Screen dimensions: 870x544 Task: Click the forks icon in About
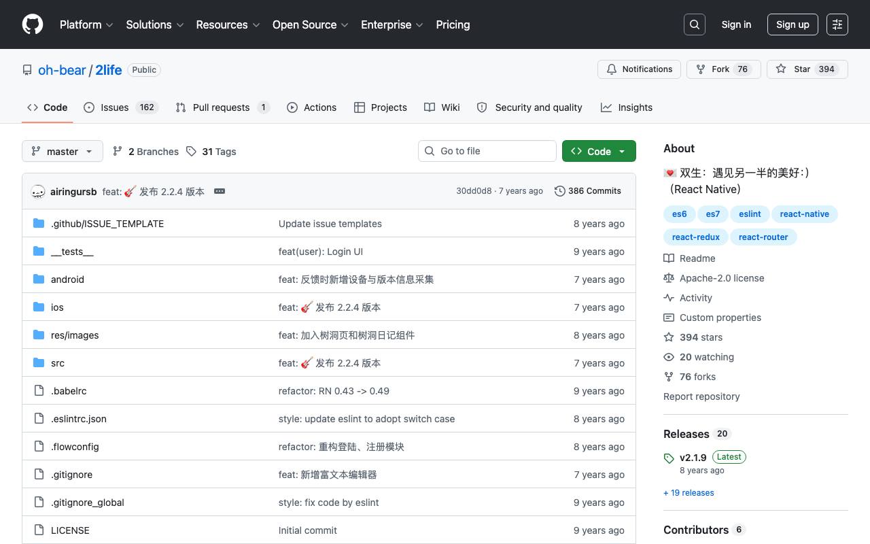[x=669, y=377]
